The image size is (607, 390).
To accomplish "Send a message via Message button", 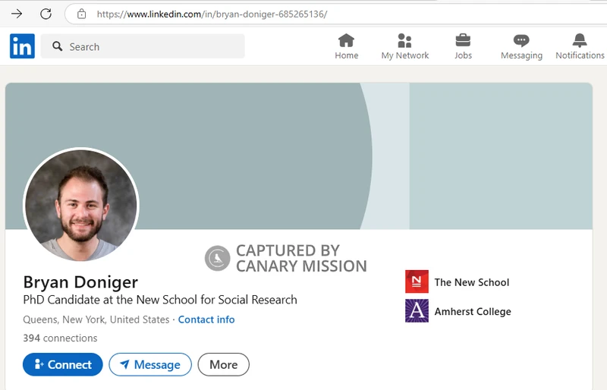I will point(150,364).
